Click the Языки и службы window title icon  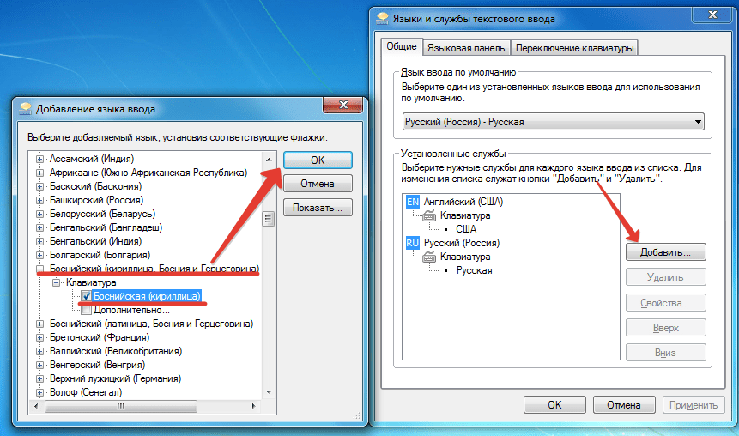tap(383, 18)
